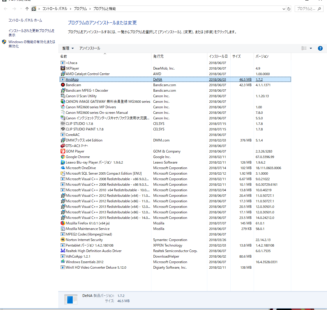Open コントロール パネル ホーム link
This screenshot has width=327, height=310.
(25, 20)
